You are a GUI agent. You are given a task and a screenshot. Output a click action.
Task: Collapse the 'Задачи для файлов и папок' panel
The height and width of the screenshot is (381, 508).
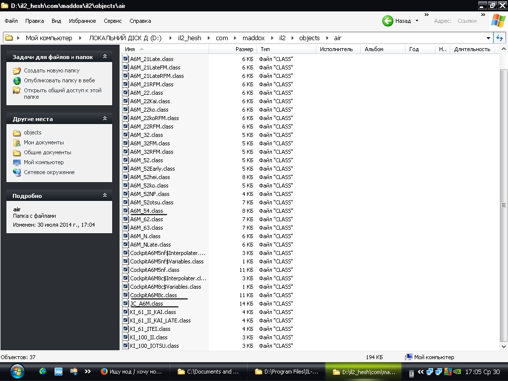pyautogui.click(x=105, y=57)
